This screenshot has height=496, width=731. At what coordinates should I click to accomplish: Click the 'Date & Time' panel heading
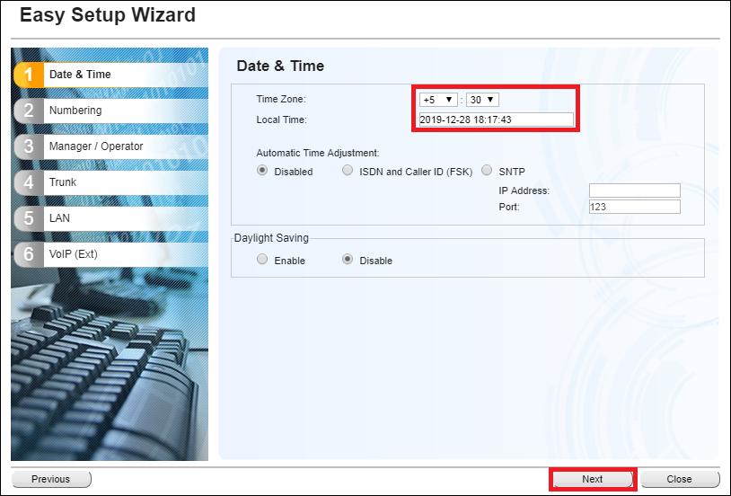(280, 66)
